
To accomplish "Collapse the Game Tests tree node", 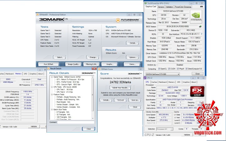I will click(52, 77).
